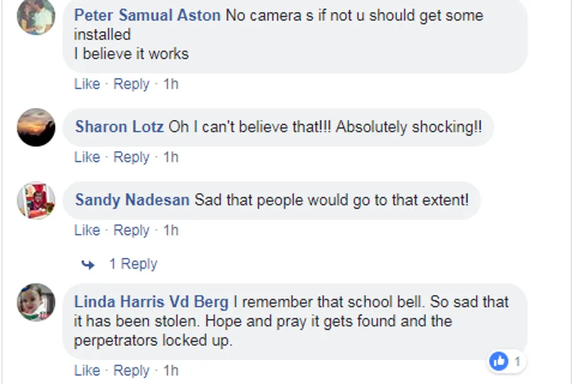Click the blue thumbs-up reaction icon
The height and width of the screenshot is (384, 573).
click(x=499, y=361)
